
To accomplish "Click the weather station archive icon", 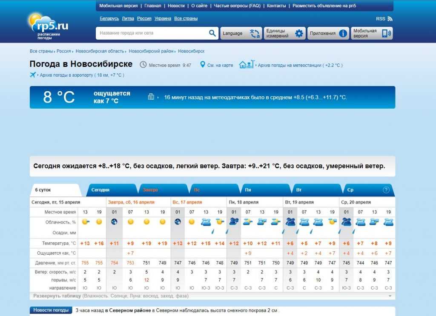I will point(247,65).
